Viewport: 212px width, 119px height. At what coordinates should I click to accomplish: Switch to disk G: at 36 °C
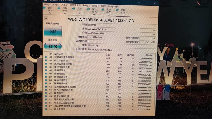[92, 11]
